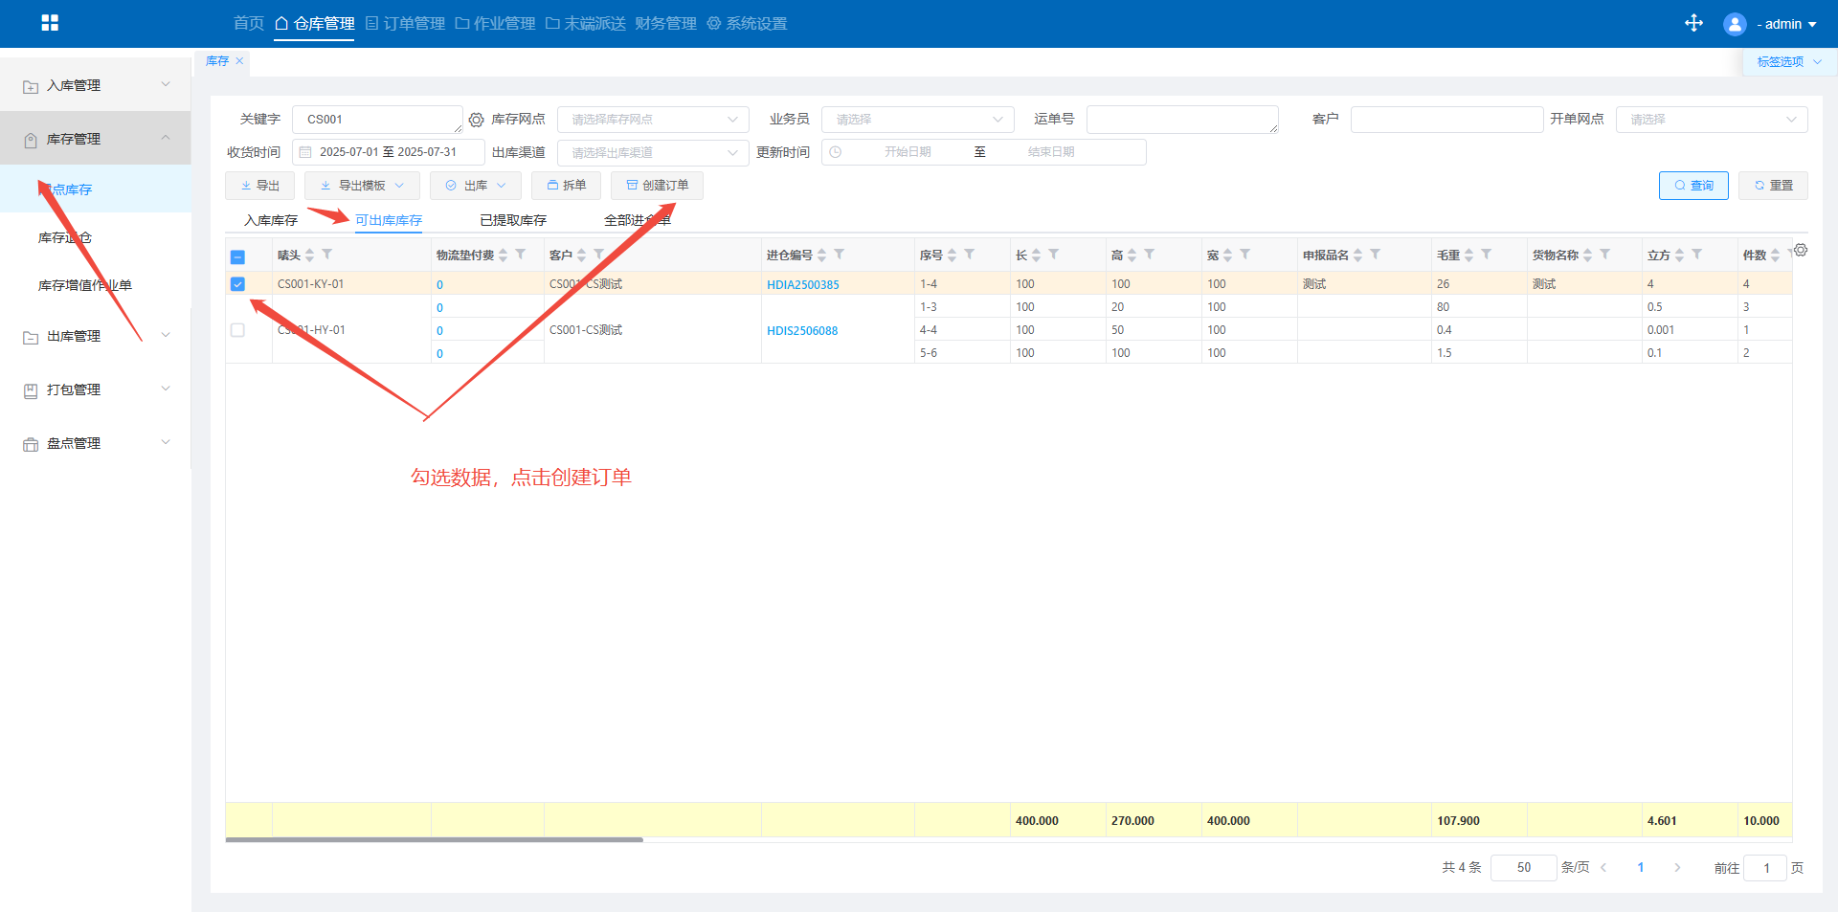This screenshot has width=1838, height=912.
Task: Click the gear icon beside keyword field
Action: pyautogui.click(x=476, y=120)
